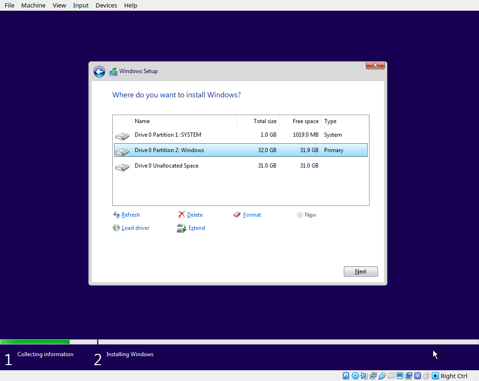Click the USB device status icon
Viewport: 479px width, 381px height.
[x=382, y=376]
